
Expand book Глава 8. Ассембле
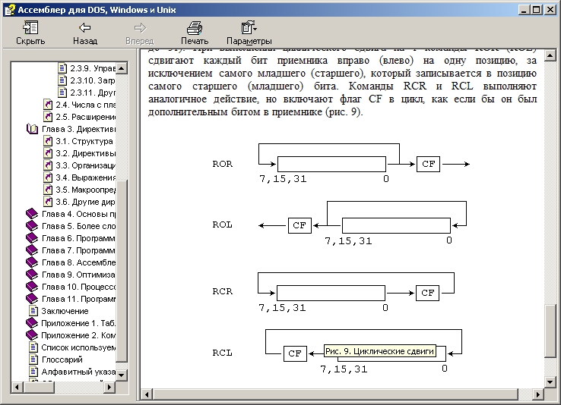pos(32,262)
